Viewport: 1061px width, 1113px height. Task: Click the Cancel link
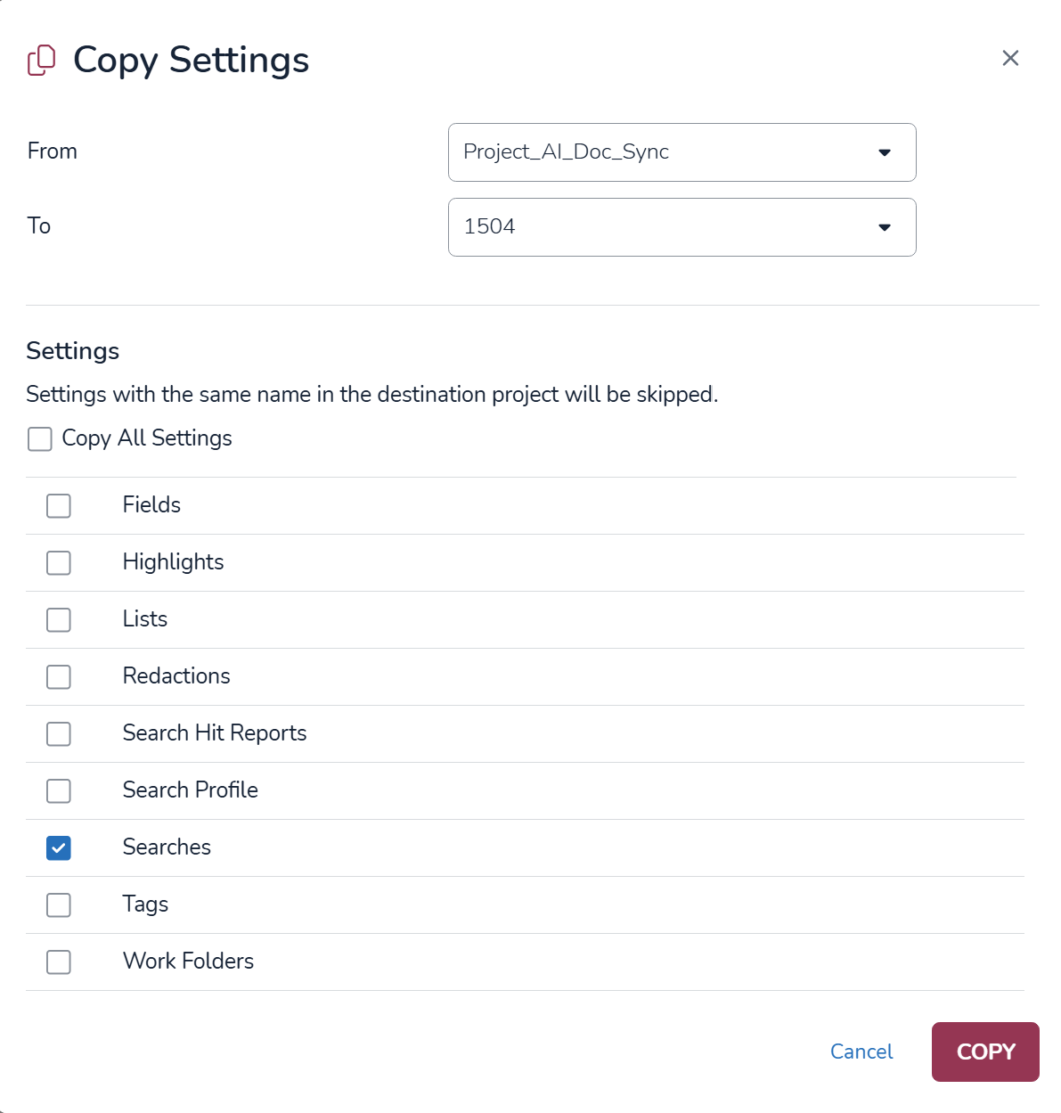click(x=861, y=1052)
